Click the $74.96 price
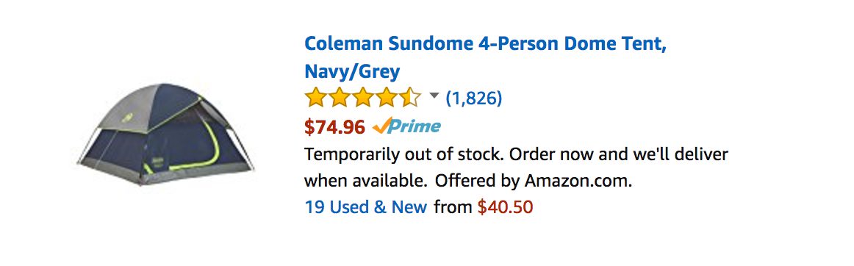This screenshot has width=854, height=266. pyautogui.click(x=334, y=127)
